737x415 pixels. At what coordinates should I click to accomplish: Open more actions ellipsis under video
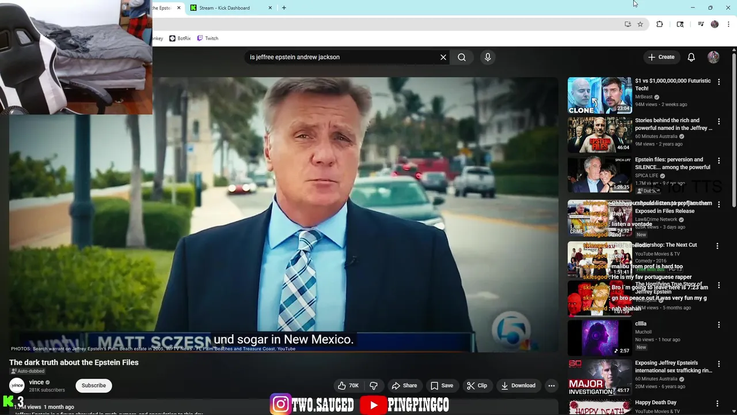(551, 386)
